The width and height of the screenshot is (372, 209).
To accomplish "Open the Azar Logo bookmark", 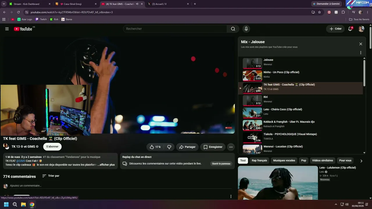I will coord(25,19).
